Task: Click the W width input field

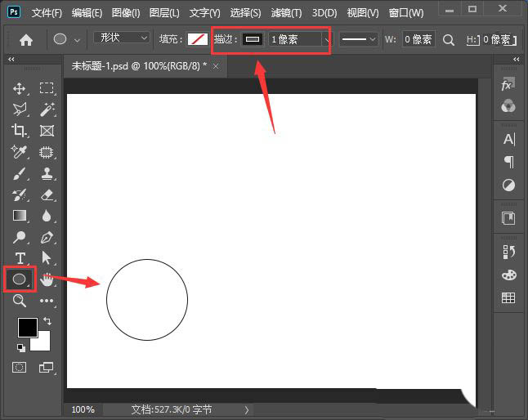Action: point(418,39)
